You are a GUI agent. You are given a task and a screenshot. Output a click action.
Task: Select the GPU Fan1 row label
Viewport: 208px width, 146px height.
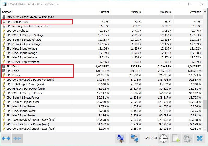point(13,66)
